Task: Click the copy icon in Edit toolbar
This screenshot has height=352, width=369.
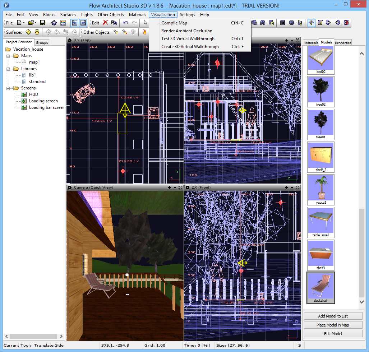Action: pyautogui.click(x=114, y=23)
